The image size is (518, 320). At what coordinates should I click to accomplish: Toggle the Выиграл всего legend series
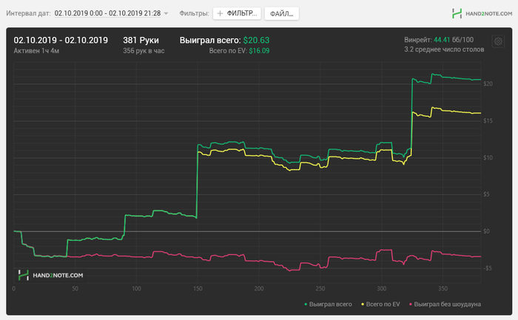[x=328, y=304]
